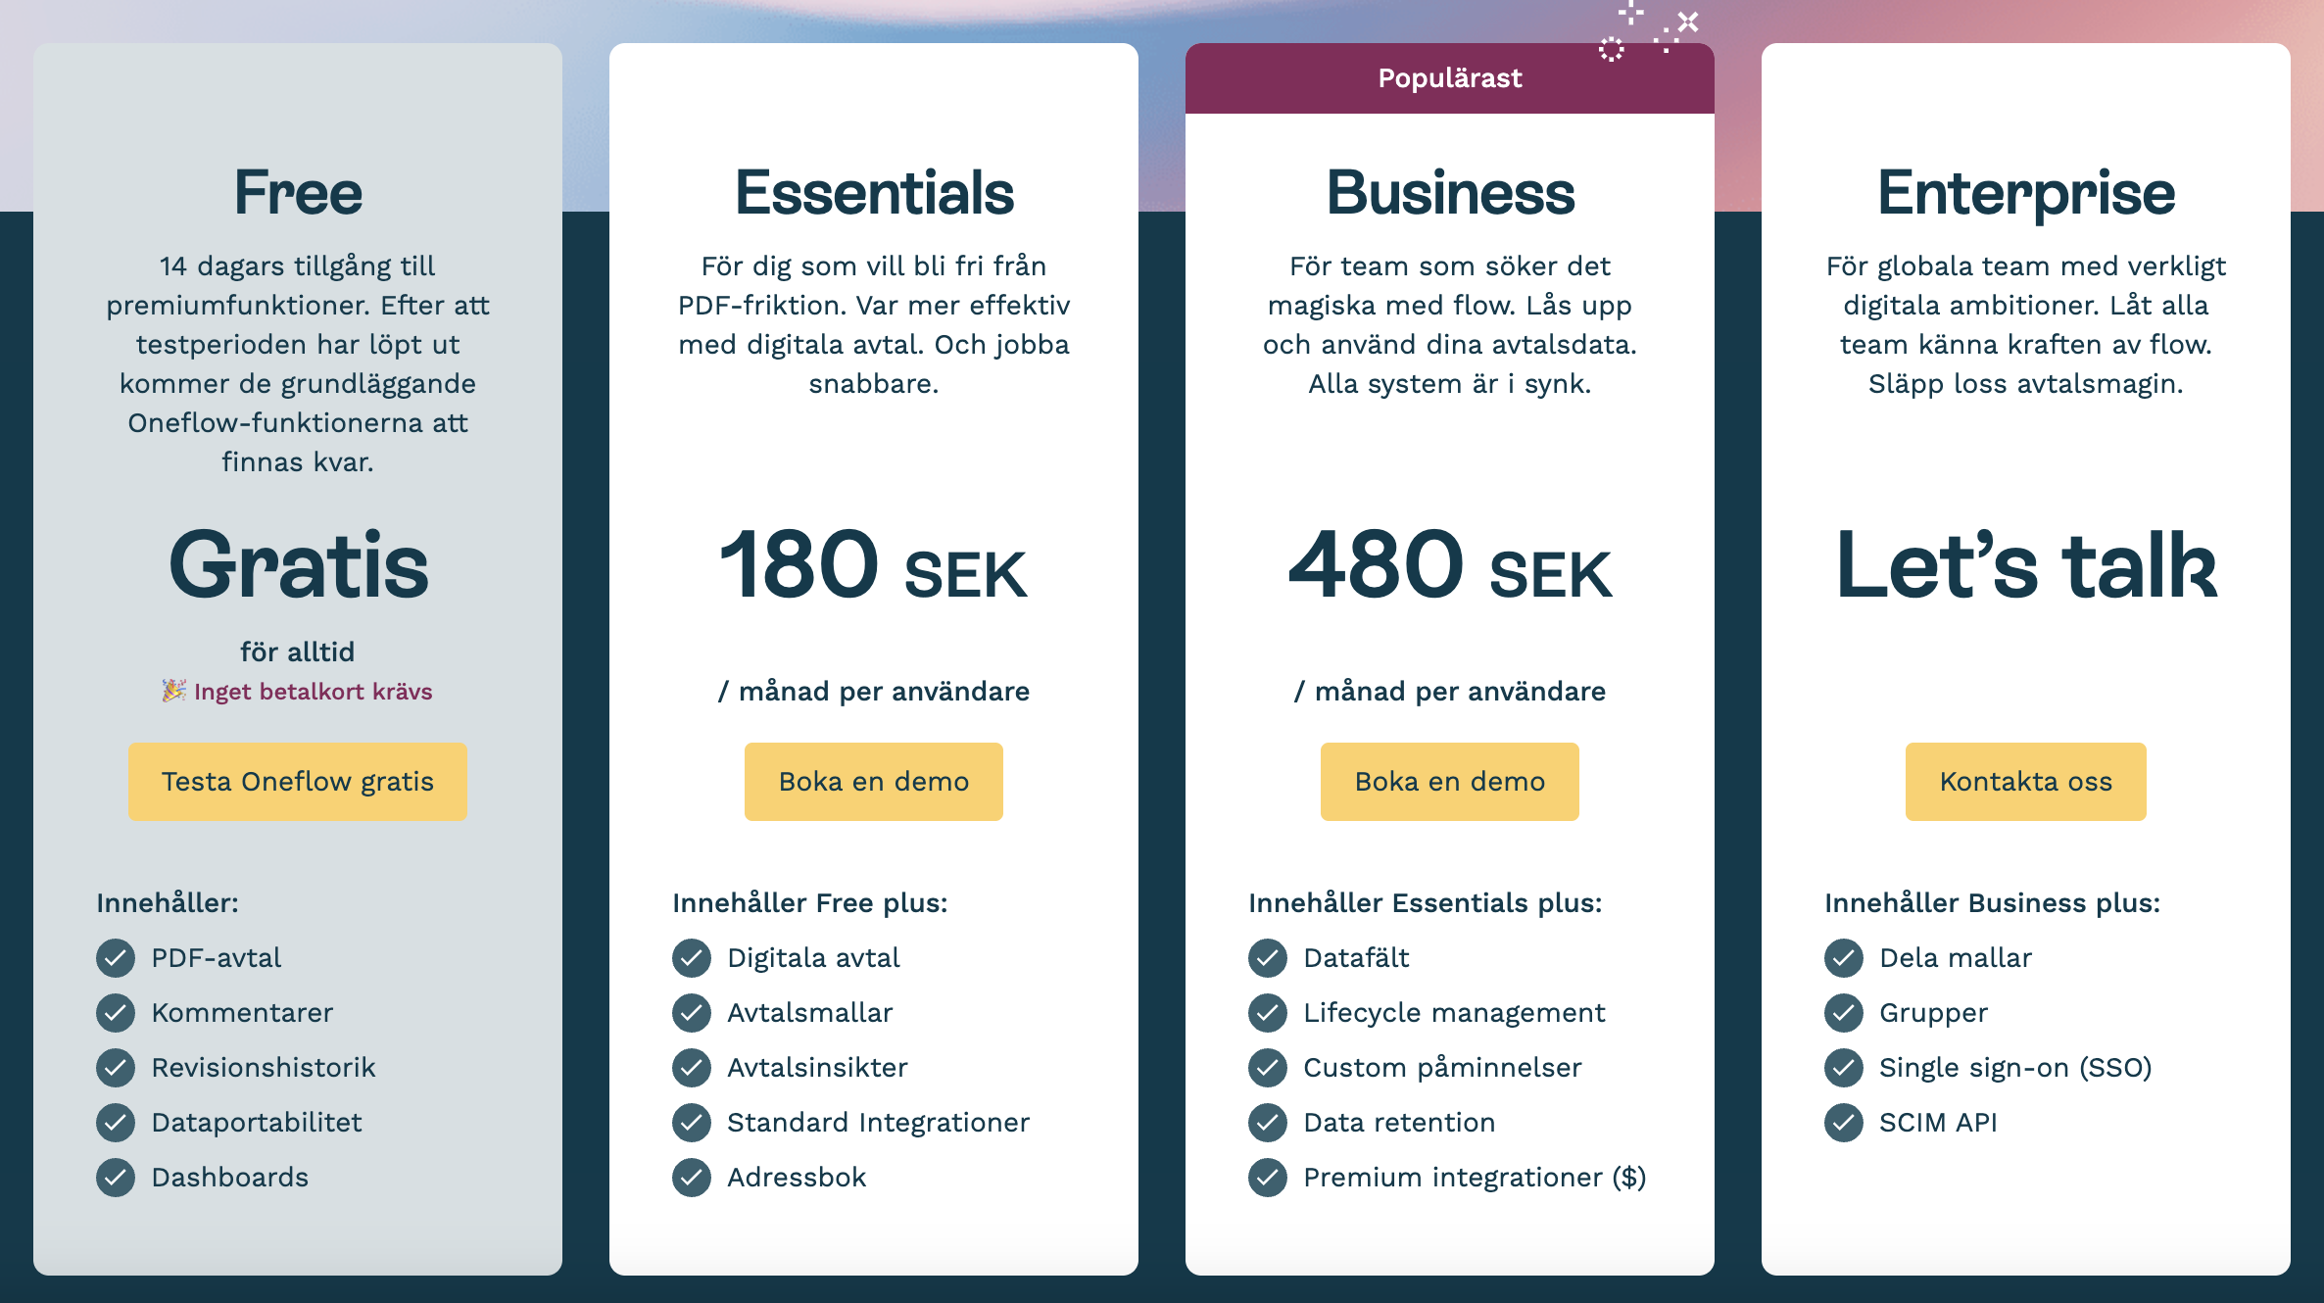The image size is (2324, 1303).
Task: Book a demo for the Business plan
Action: click(1450, 781)
